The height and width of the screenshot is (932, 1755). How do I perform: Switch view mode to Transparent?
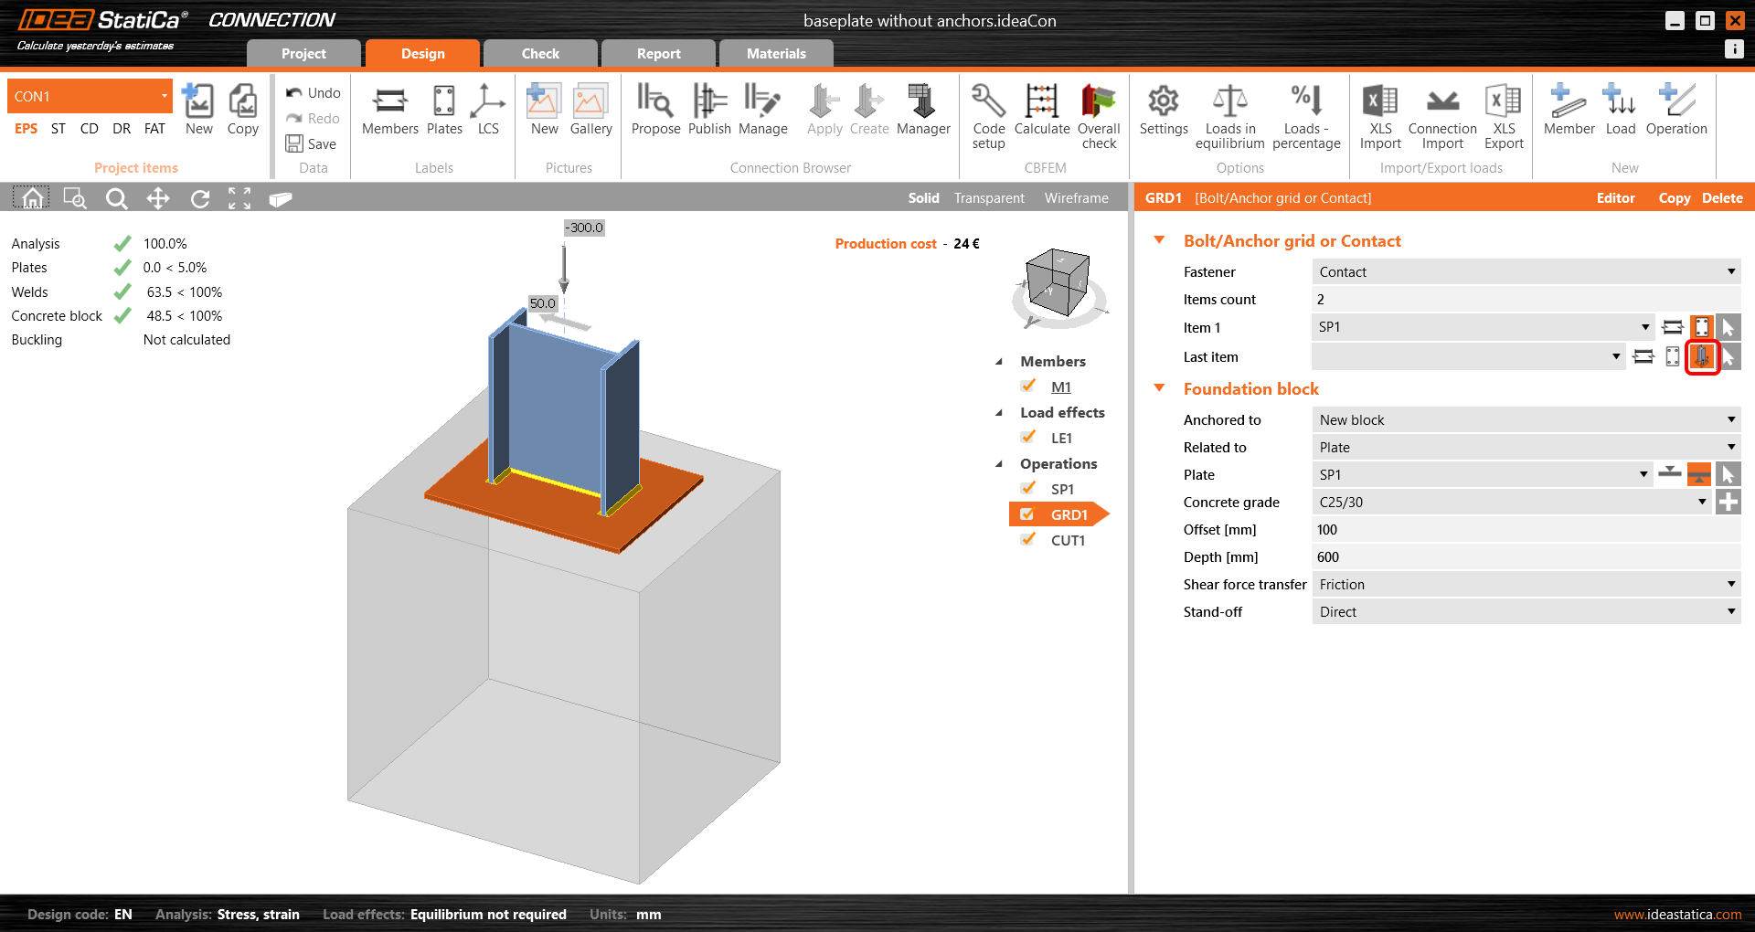[x=989, y=198]
